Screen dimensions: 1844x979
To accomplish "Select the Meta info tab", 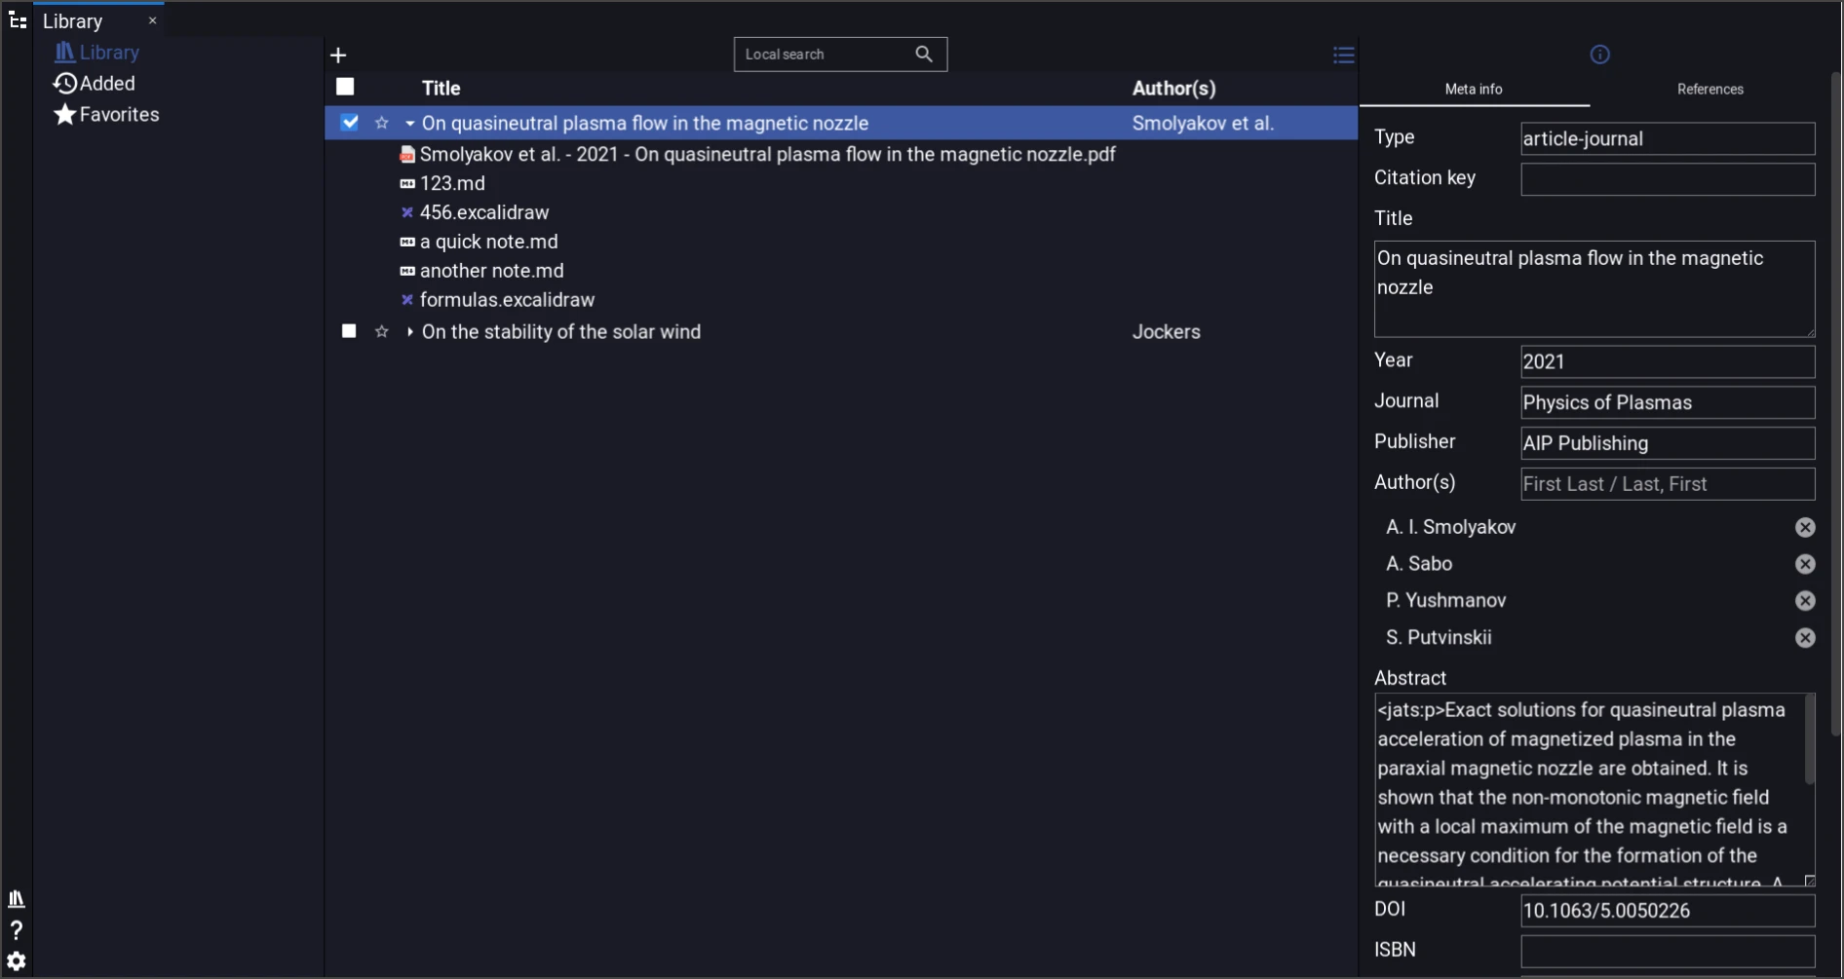I will (1474, 89).
